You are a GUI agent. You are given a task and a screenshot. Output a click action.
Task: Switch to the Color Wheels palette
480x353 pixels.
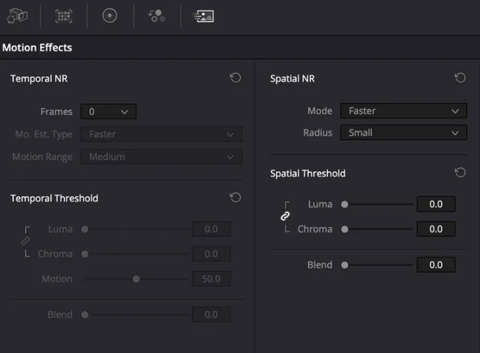tap(109, 16)
